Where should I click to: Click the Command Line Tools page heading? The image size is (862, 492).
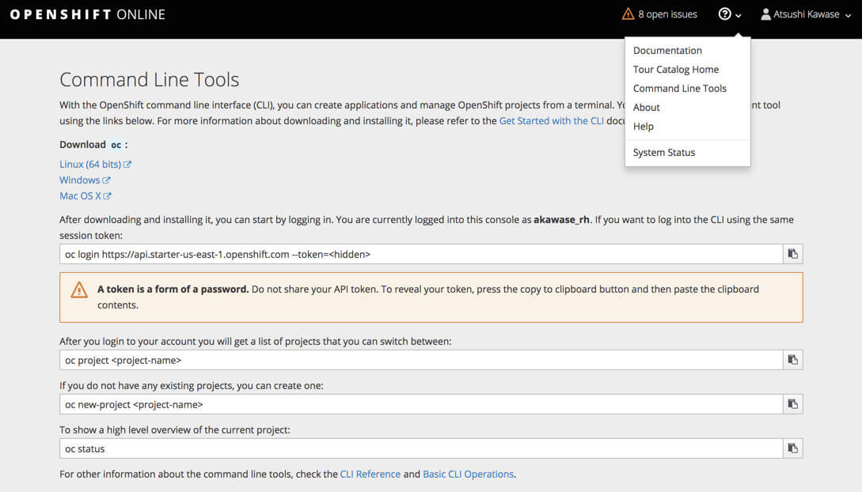point(149,80)
